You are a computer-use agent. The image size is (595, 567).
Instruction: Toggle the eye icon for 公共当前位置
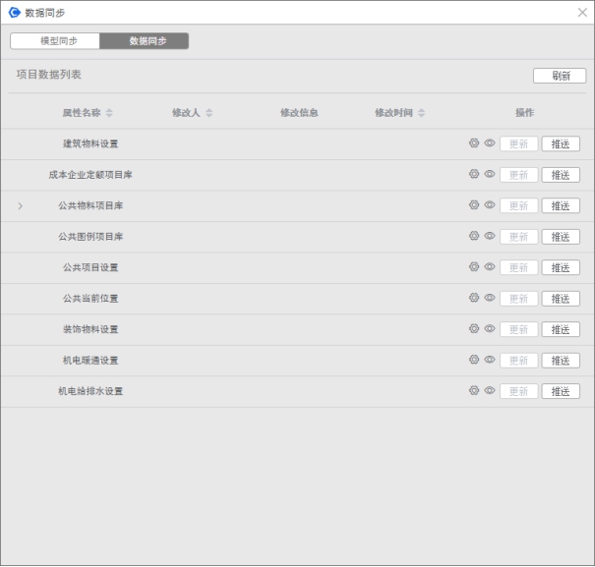coord(489,298)
